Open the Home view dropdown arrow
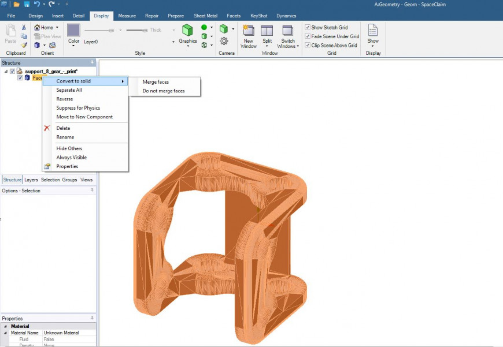 point(57,28)
